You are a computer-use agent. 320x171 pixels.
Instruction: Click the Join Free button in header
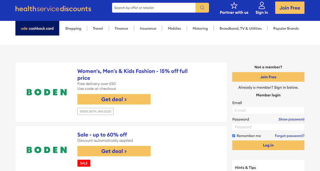pyautogui.click(x=290, y=8)
